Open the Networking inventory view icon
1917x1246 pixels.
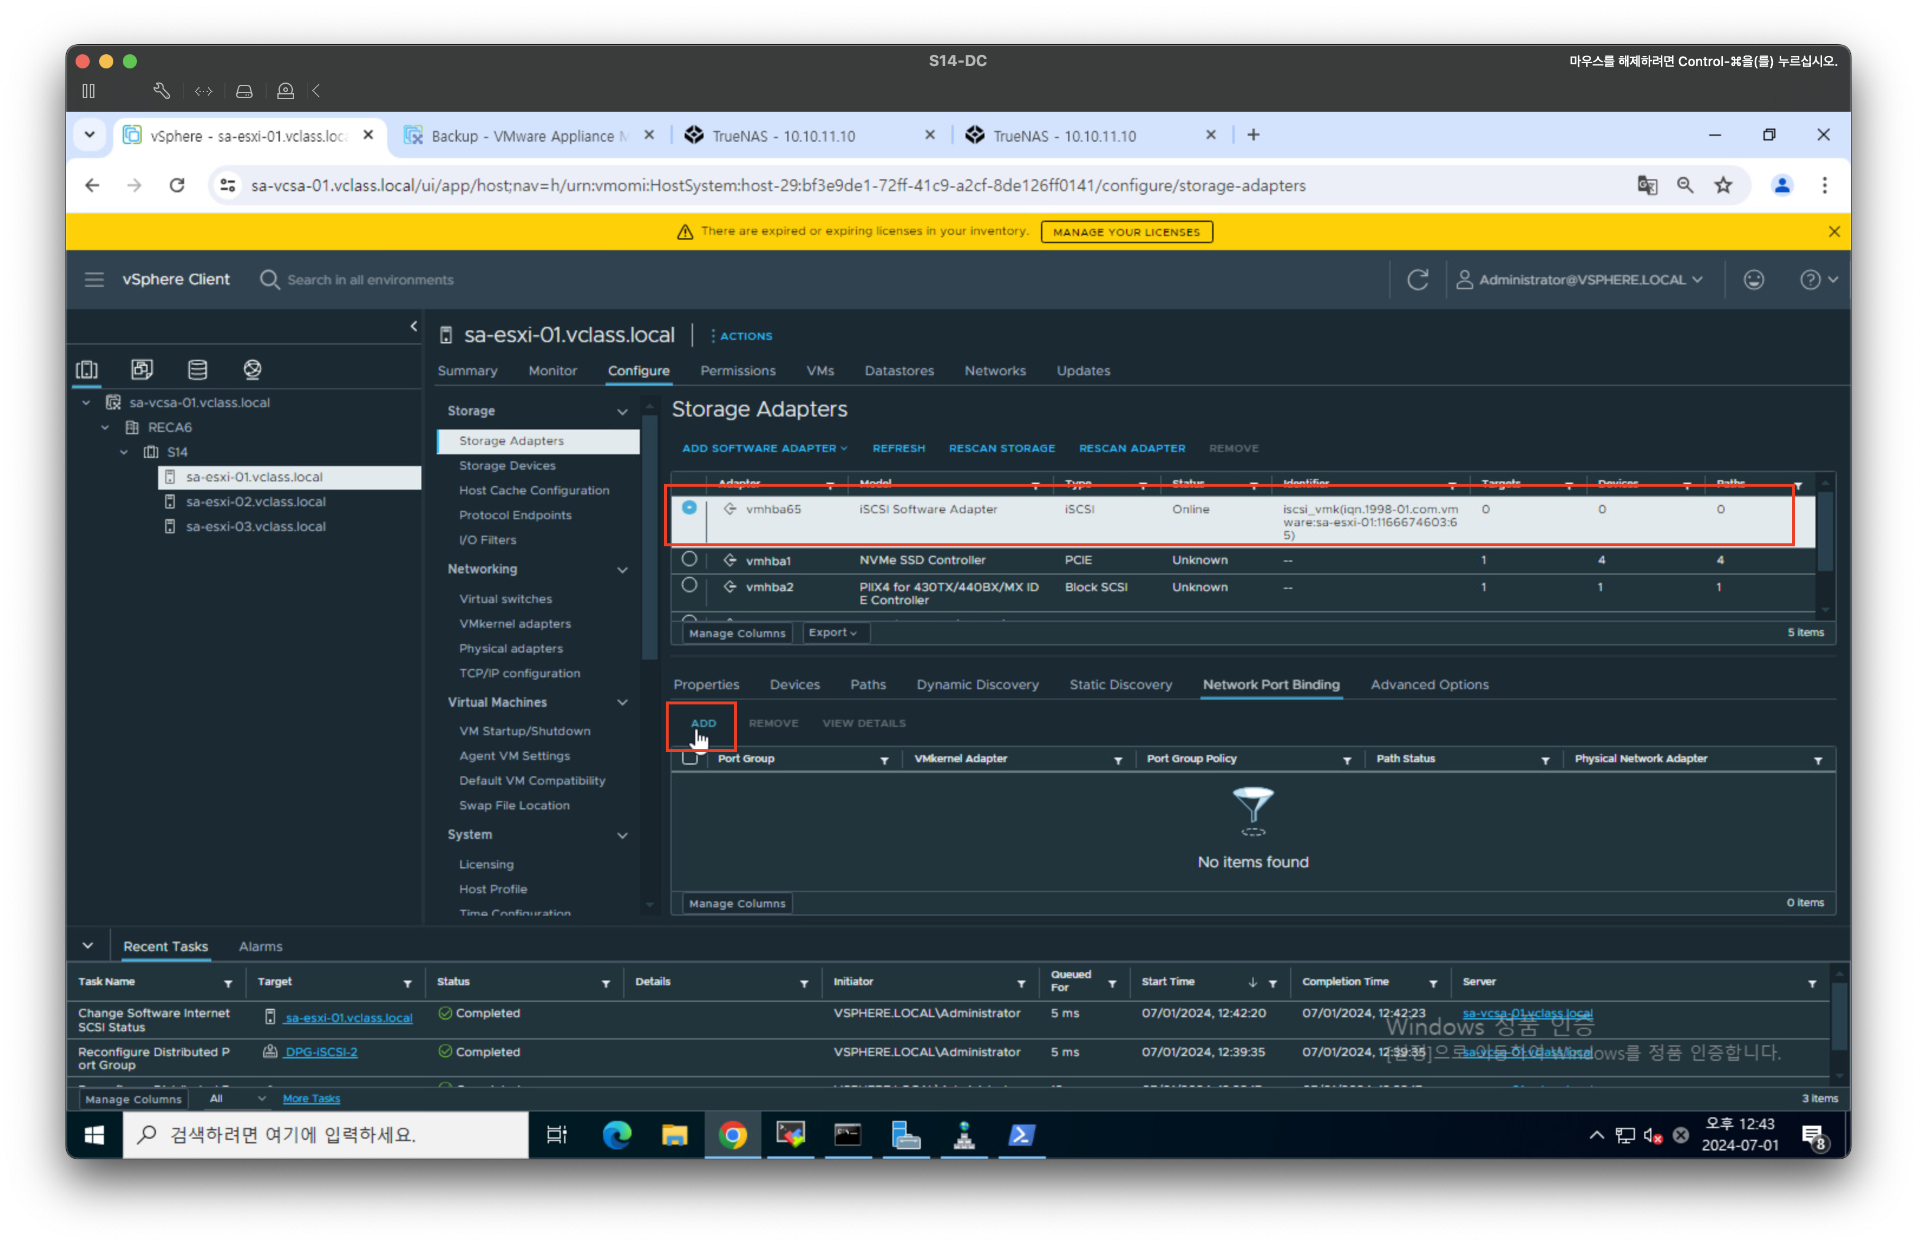pyautogui.click(x=252, y=369)
